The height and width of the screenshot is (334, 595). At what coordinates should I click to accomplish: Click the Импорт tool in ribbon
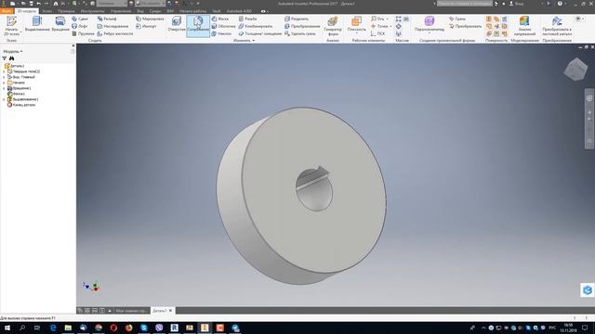[146, 26]
